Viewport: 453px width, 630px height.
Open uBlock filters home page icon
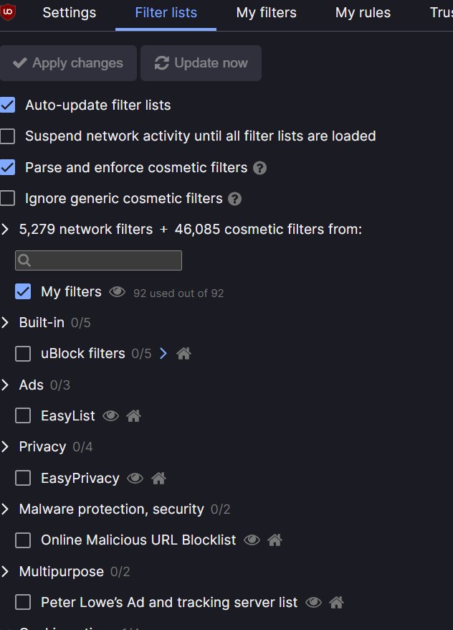(x=184, y=354)
